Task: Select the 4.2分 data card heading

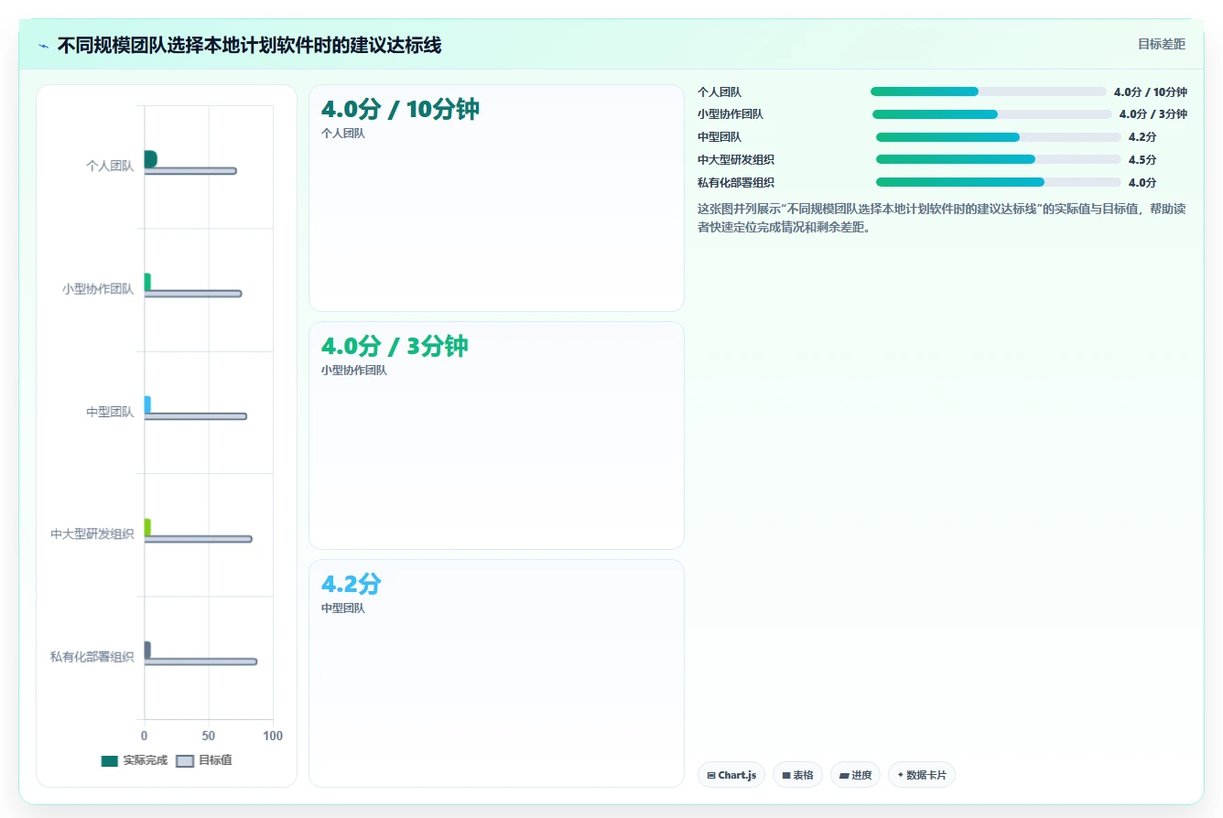Action: tap(352, 584)
